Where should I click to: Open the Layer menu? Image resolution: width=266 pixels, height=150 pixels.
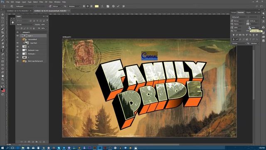click(x=24, y=2)
